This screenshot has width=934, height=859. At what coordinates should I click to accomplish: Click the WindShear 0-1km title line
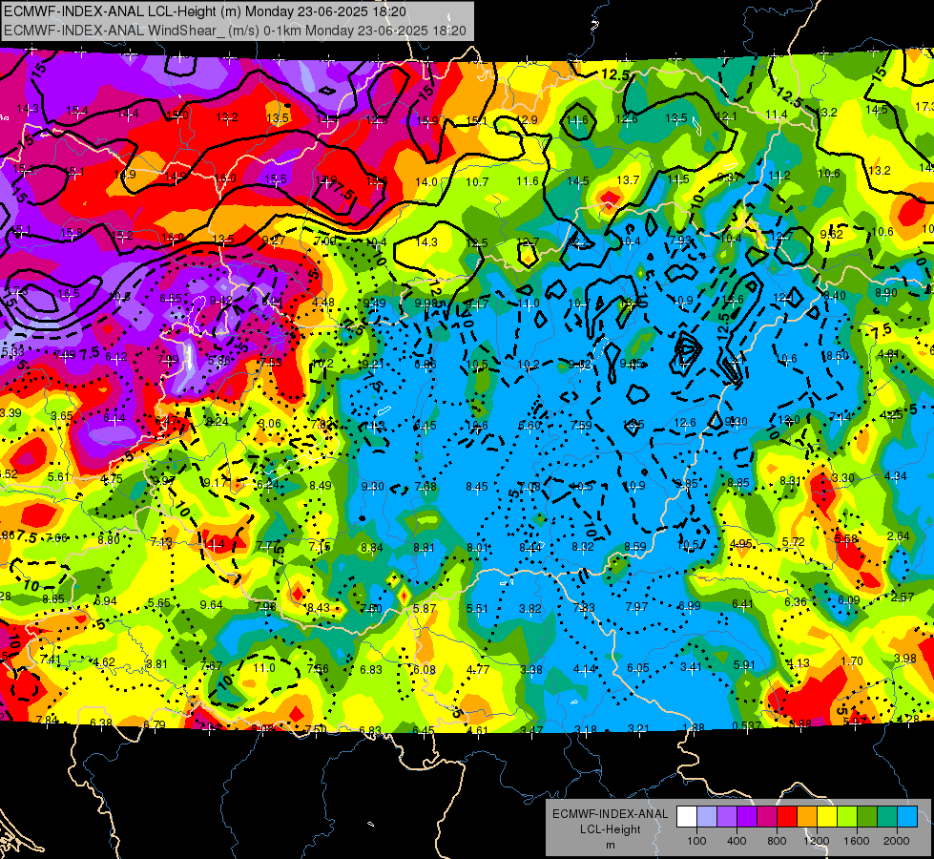click(x=235, y=31)
